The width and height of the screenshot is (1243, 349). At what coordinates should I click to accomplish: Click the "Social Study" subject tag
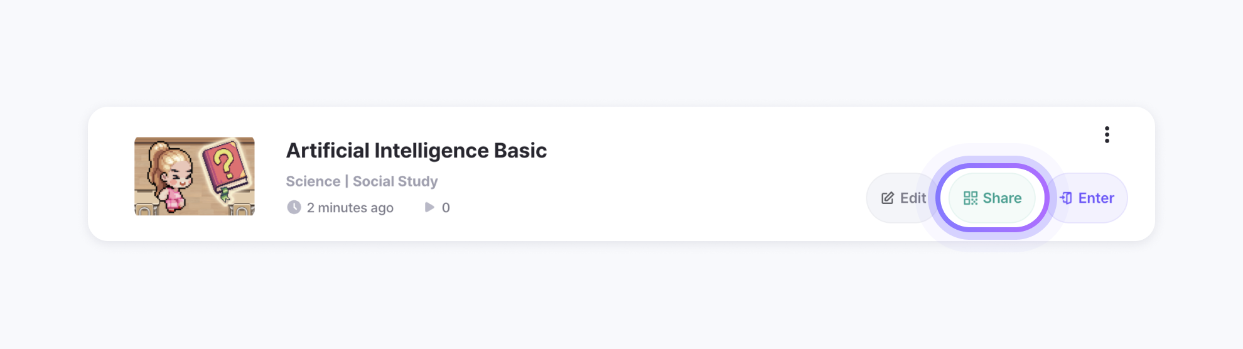point(395,181)
